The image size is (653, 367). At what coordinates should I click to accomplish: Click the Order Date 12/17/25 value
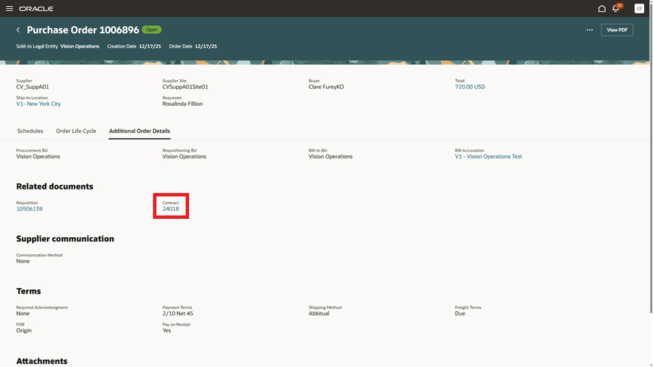(205, 46)
